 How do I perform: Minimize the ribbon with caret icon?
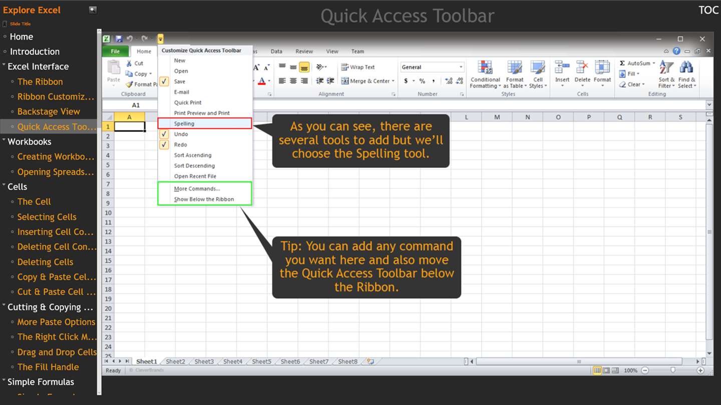point(666,51)
